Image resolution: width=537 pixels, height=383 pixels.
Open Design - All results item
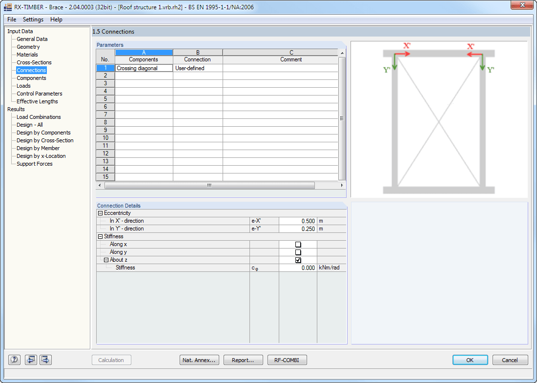[30, 125]
